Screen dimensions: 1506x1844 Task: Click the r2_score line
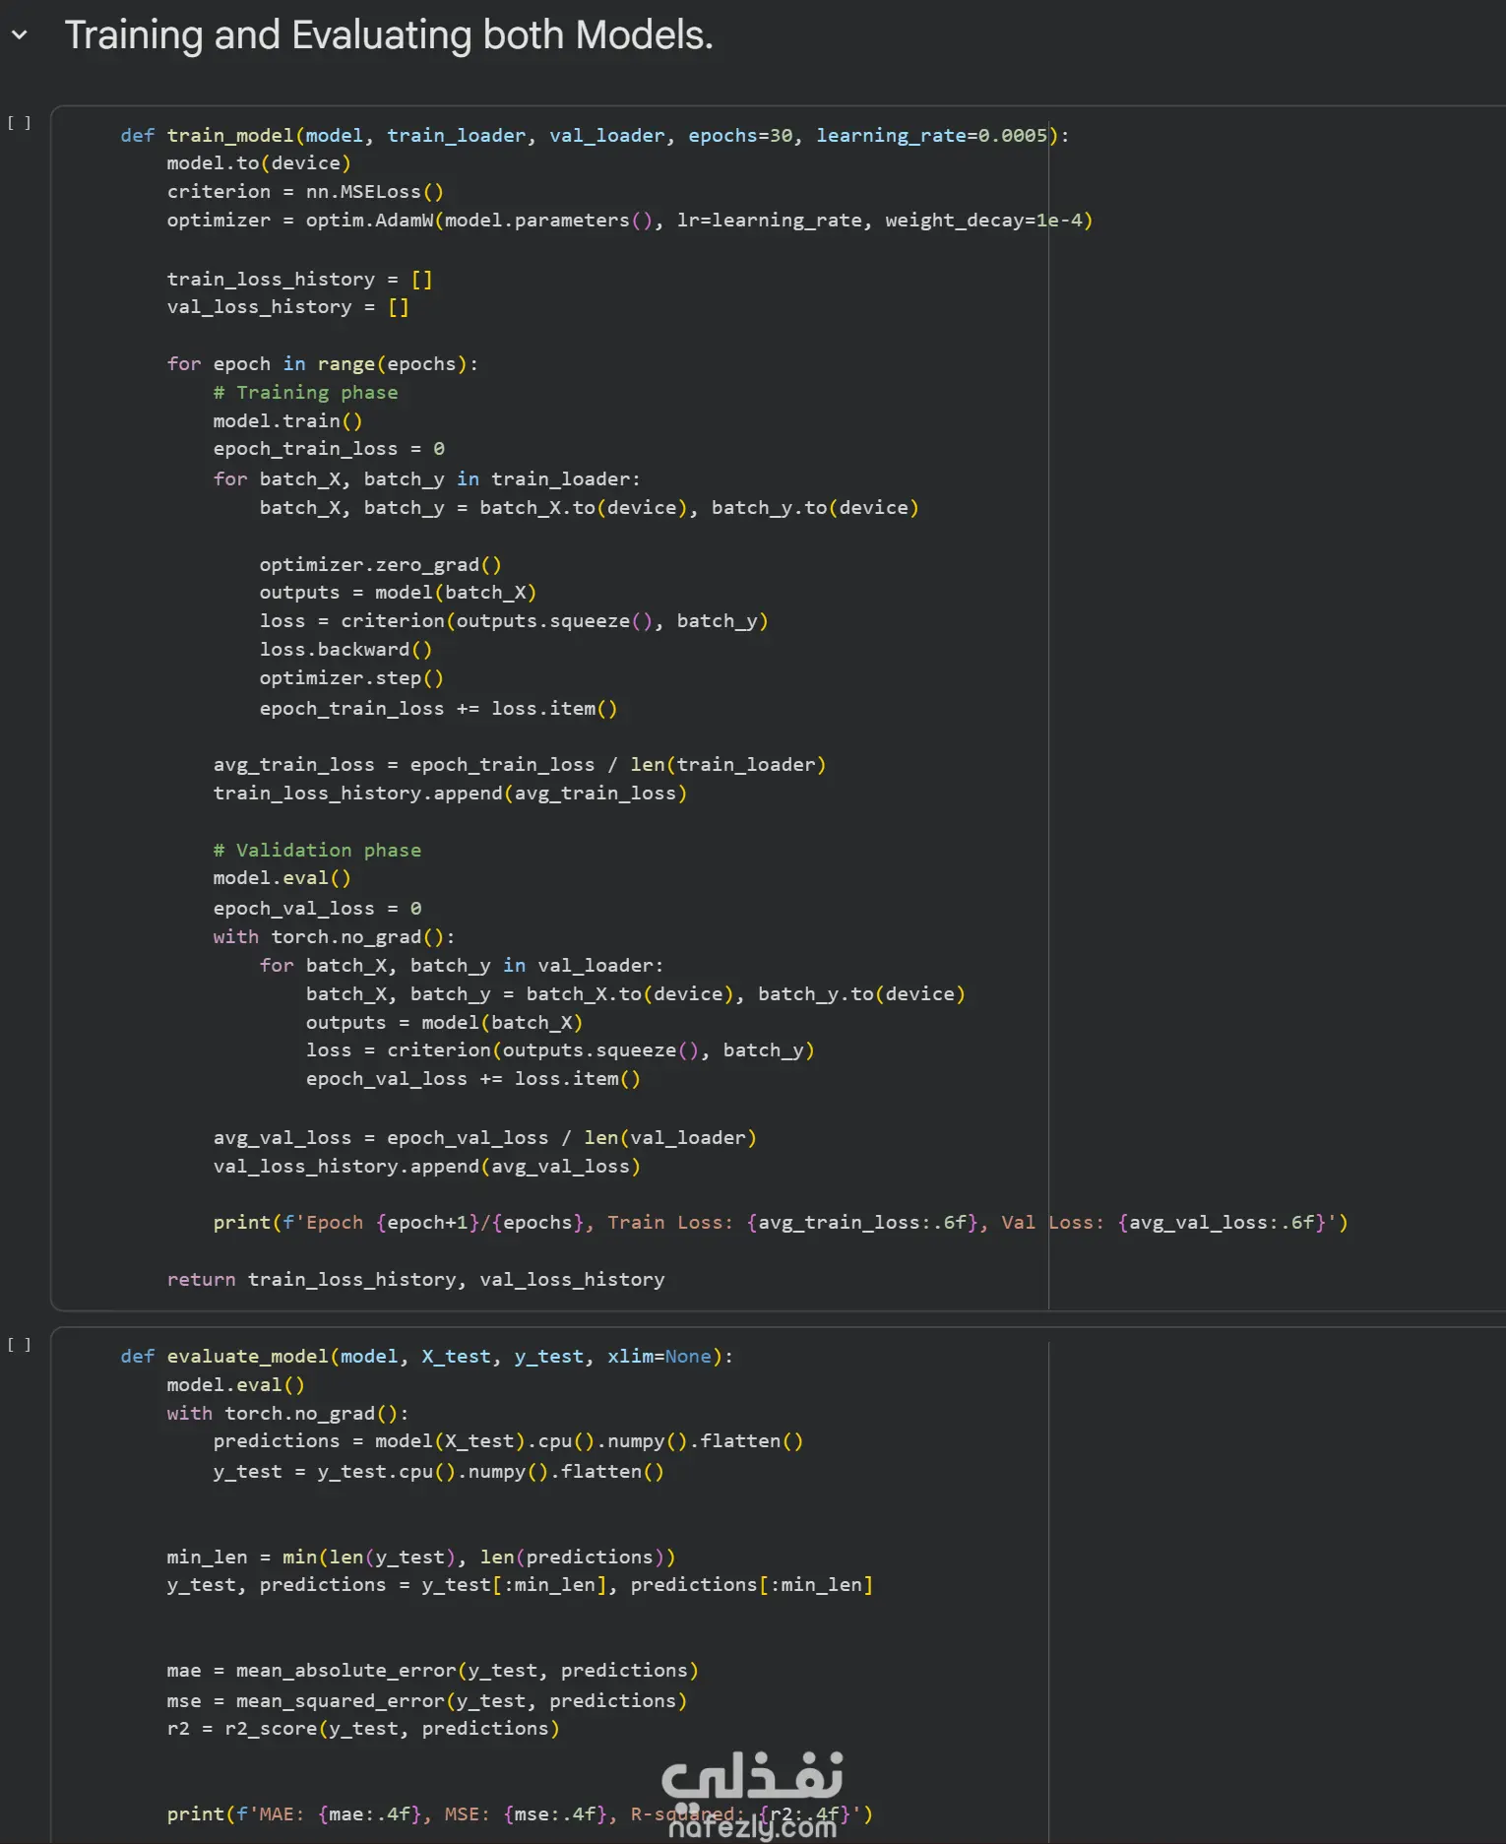pyautogui.click(x=362, y=1729)
